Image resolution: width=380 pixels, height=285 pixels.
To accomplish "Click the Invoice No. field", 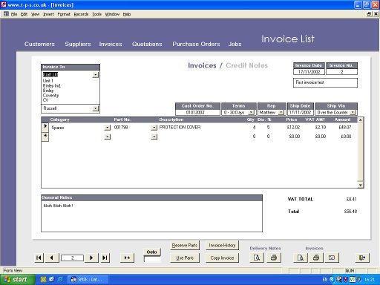I will coord(341,72).
